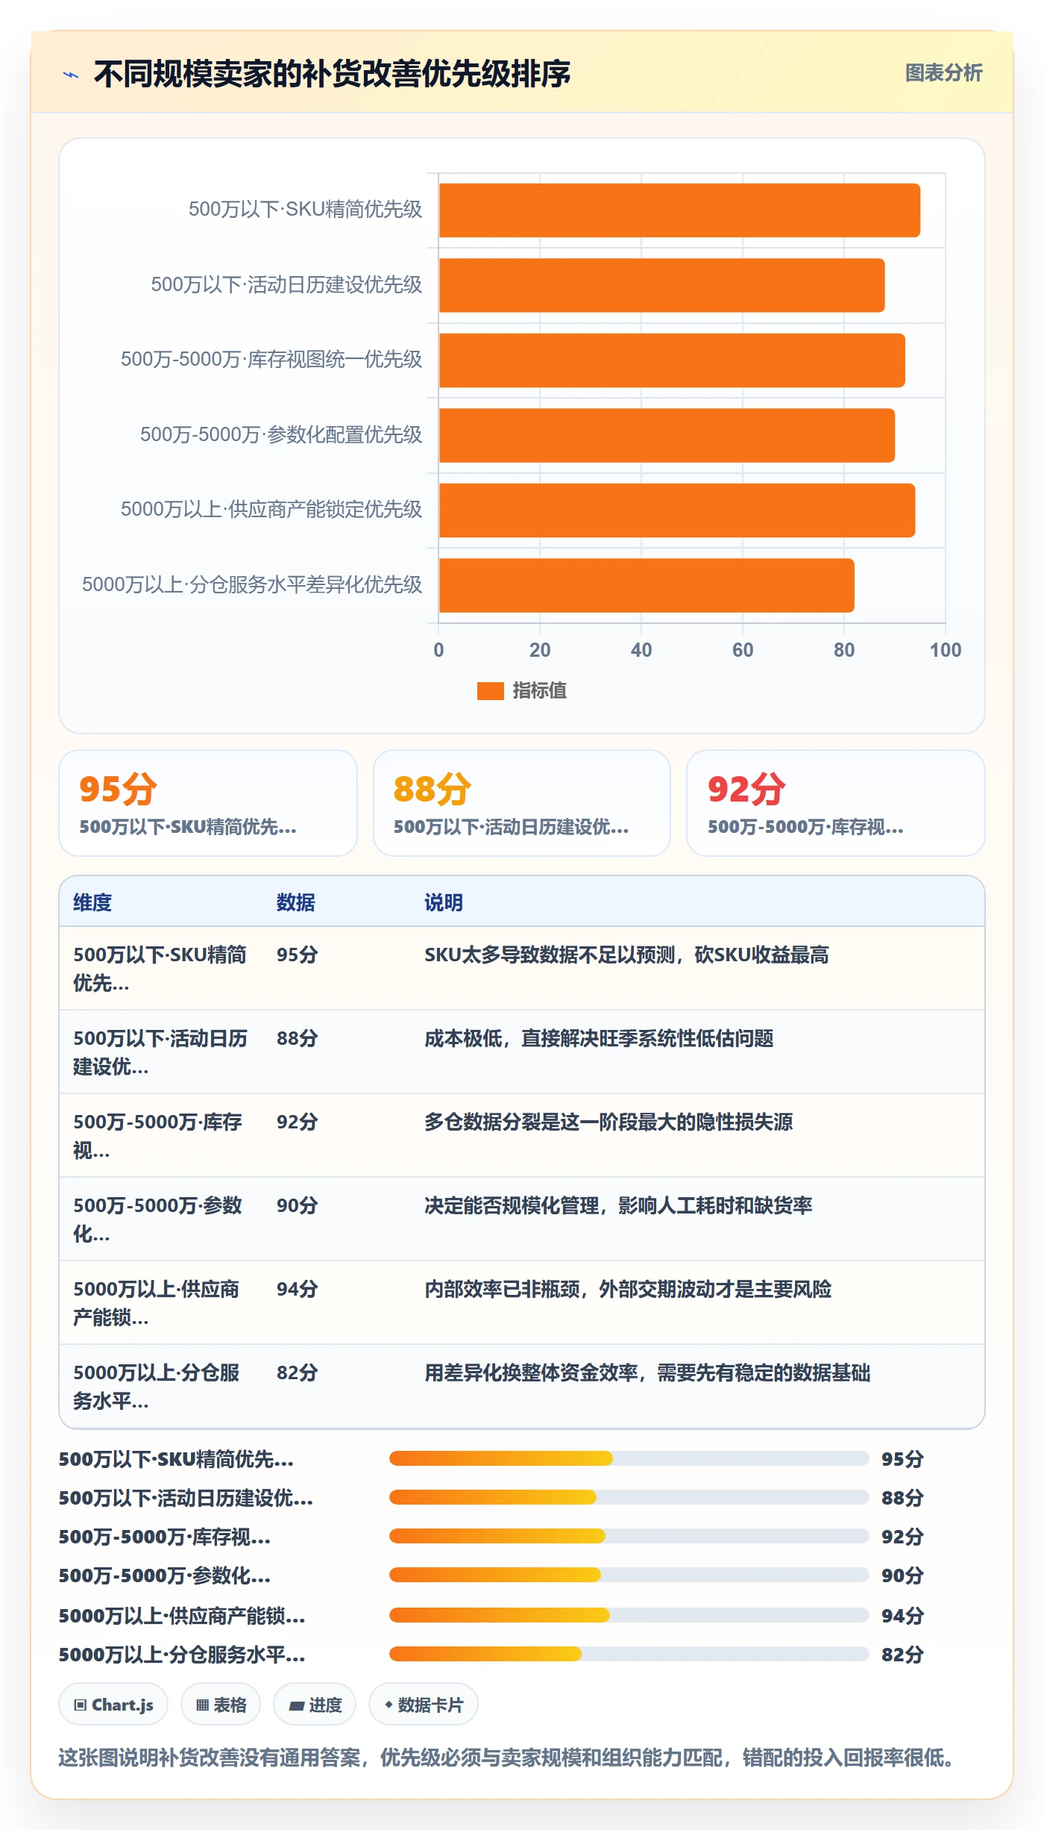Click the 94分 progress bar
1044x1830 pixels.
(x=629, y=1615)
